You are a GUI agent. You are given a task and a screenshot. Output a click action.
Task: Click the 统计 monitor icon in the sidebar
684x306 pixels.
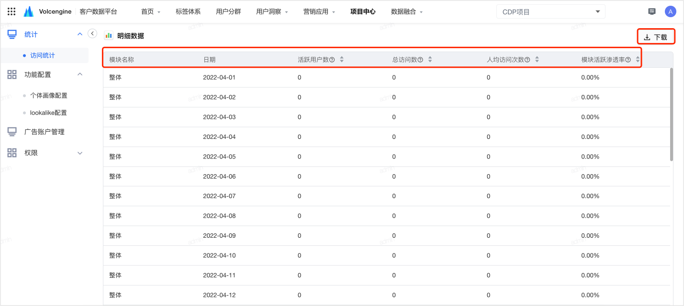pos(12,34)
